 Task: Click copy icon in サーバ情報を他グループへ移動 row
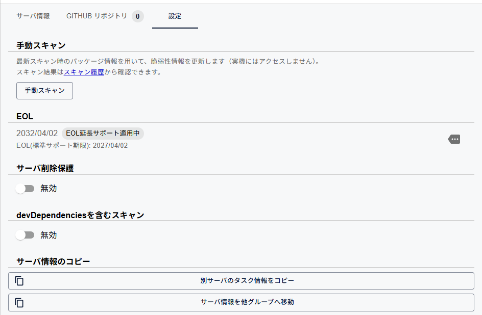point(19,302)
